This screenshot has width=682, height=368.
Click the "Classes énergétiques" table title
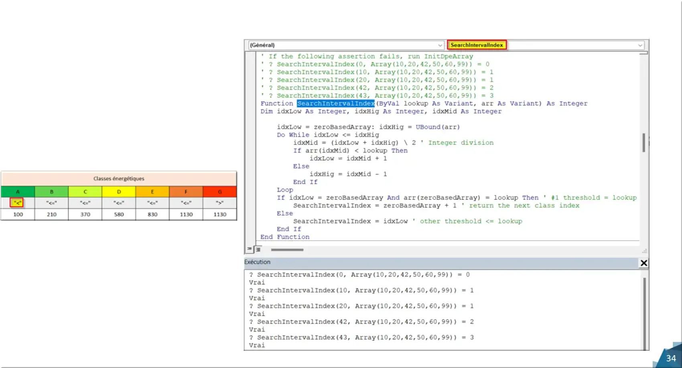[119, 179]
